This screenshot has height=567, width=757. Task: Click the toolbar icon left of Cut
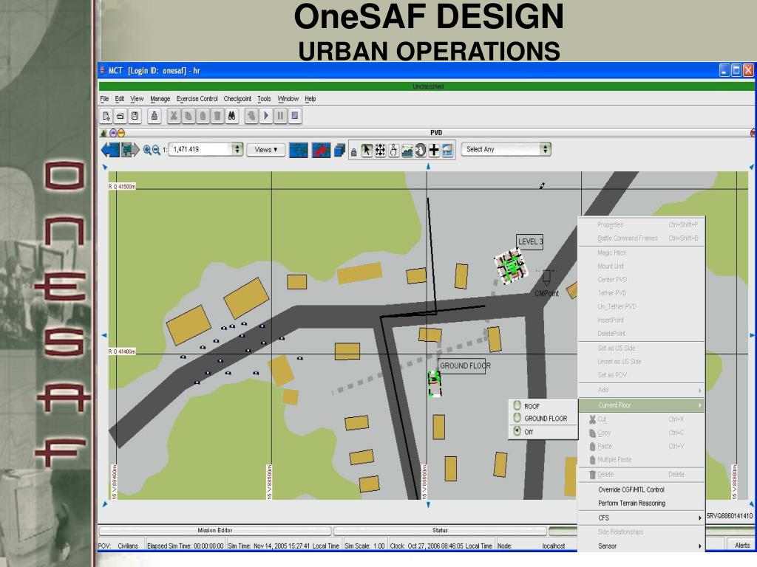pos(155,116)
